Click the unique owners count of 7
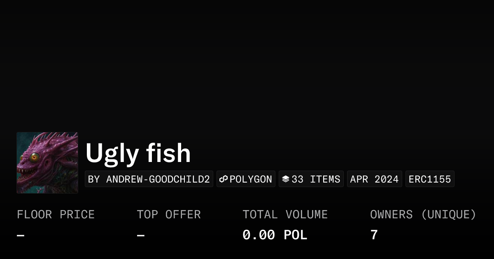 (x=374, y=235)
